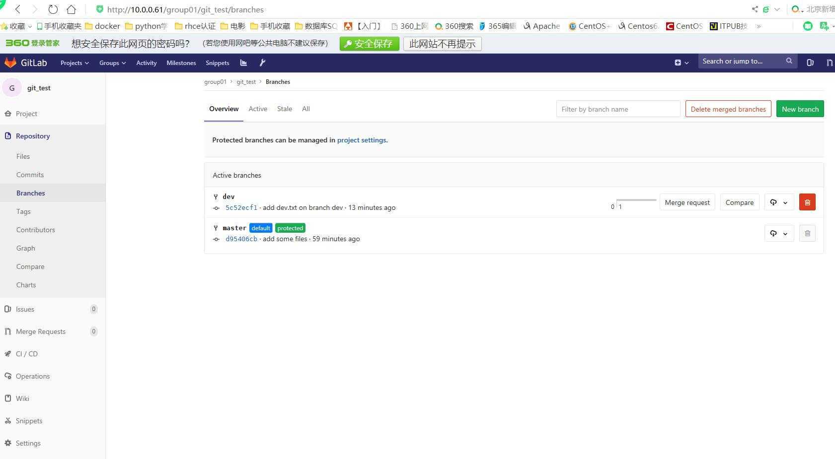The width and height of the screenshot is (835, 459).
Task: Expand the Groups dropdown in the navbar
Action: pyautogui.click(x=112, y=63)
